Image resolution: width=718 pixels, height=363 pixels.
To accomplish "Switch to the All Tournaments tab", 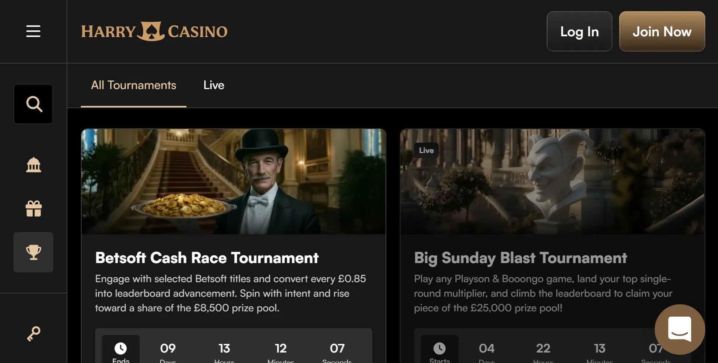I will 134,85.
